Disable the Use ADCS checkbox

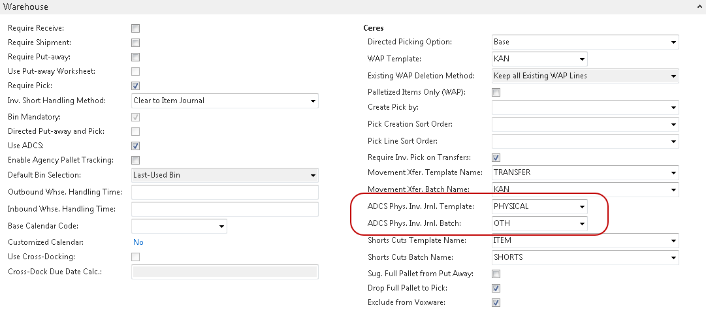coord(136,146)
